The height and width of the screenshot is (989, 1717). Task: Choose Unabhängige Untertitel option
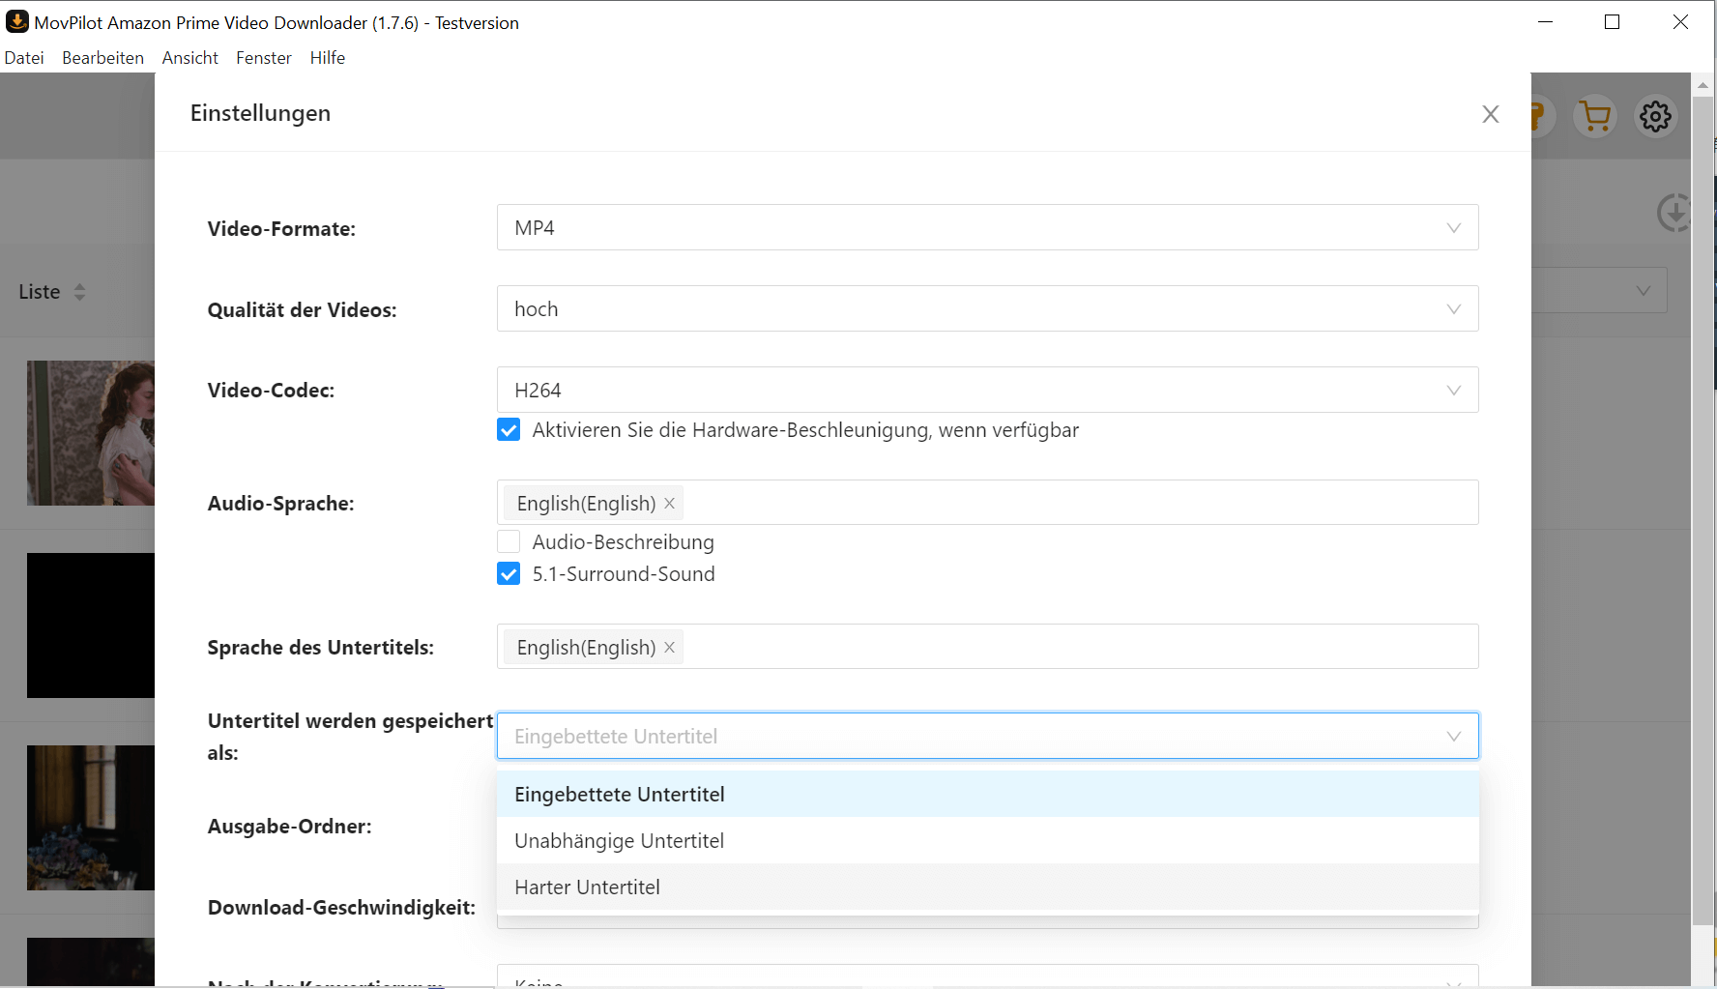click(987, 840)
